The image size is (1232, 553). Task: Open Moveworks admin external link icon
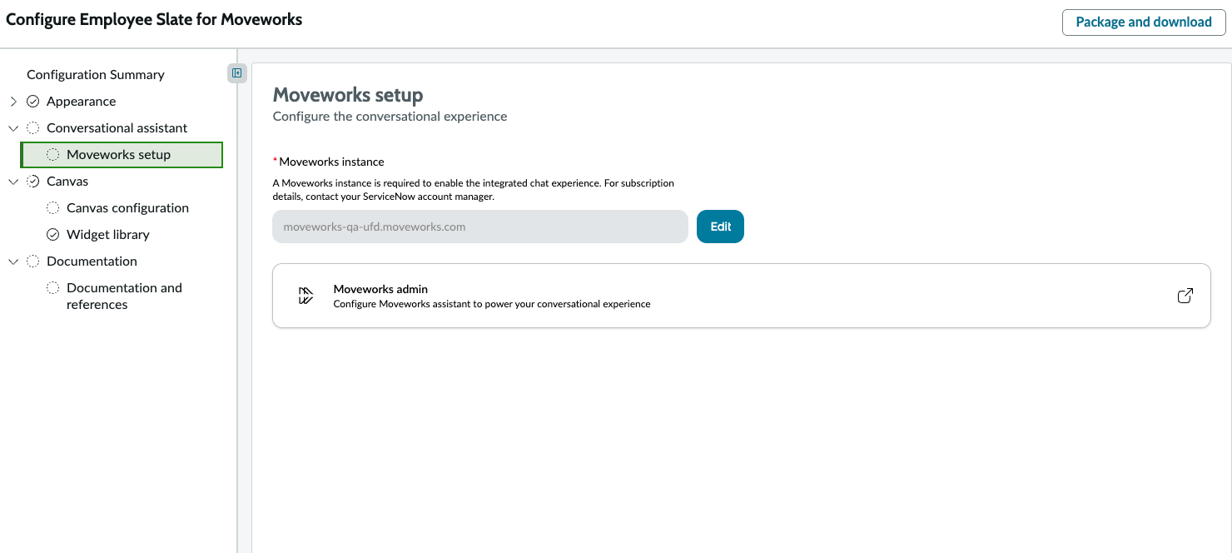click(1185, 296)
